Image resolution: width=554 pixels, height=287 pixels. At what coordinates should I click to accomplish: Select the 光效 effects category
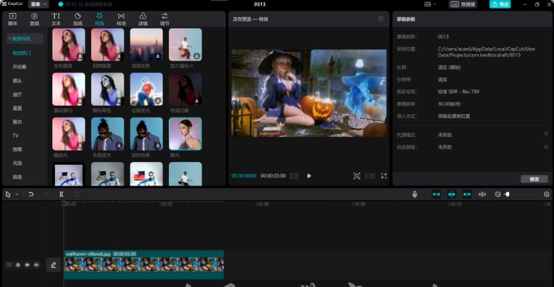pyautogui.click(x=17, y=163)
